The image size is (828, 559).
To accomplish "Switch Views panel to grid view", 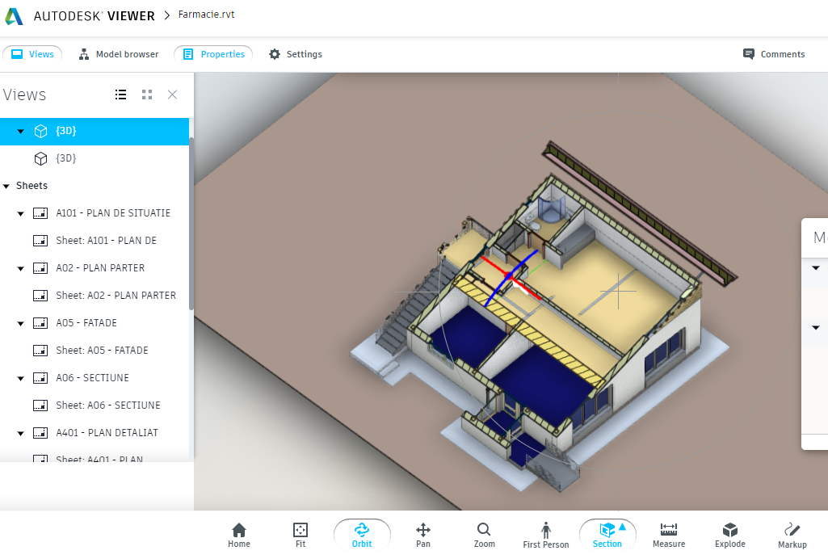I will [x=146, y=95].
